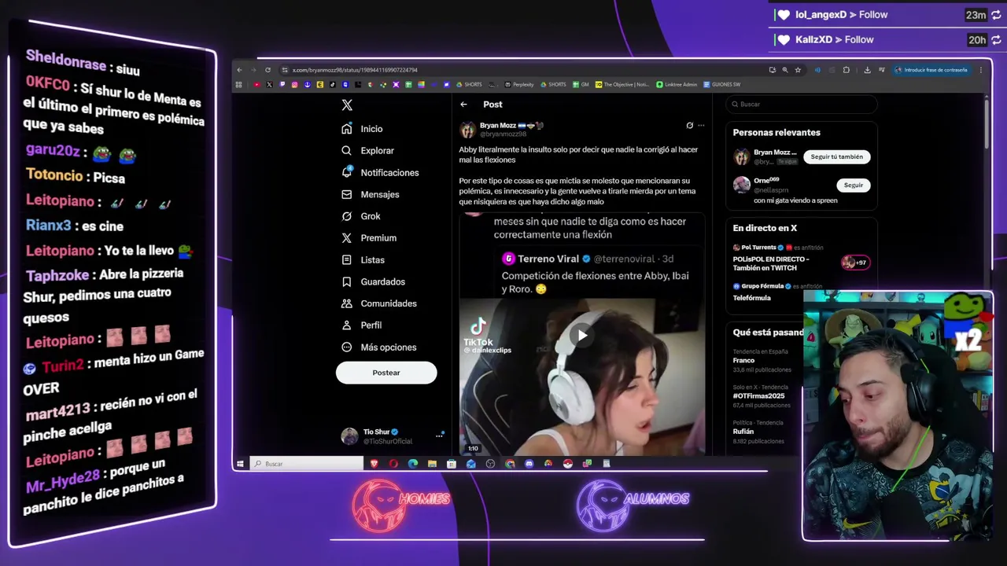
Task: Click browser back arrow button
Action: pyautogui.click(x=241, y=70)
